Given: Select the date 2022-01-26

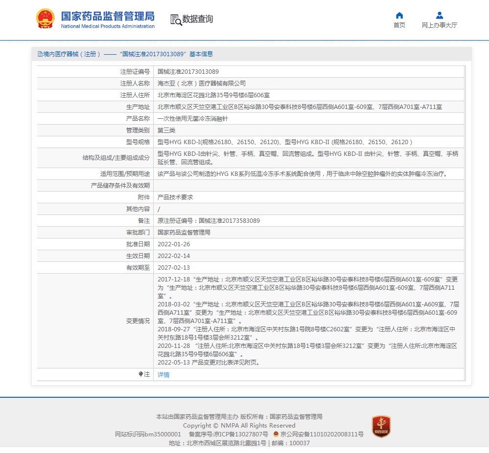Looking at the screenshot, I should (174, 244).
